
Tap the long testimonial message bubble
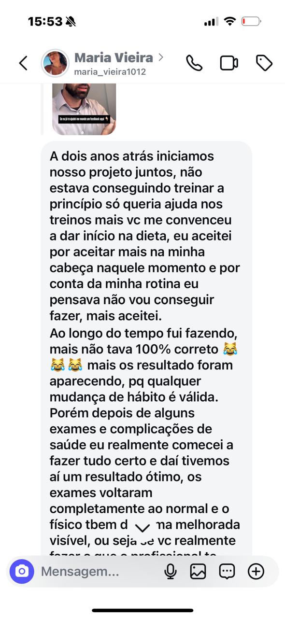pos(146,350)
